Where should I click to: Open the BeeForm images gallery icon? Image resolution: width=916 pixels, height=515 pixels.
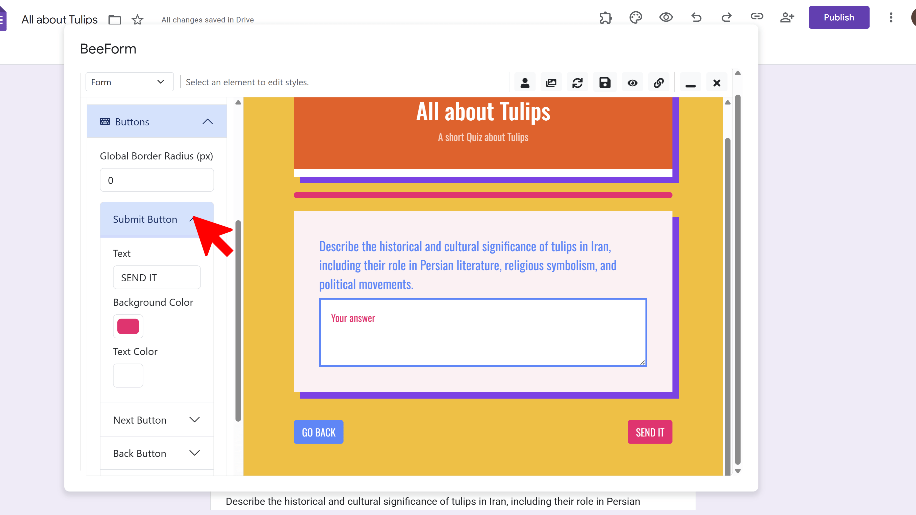(x=551, y=83)
